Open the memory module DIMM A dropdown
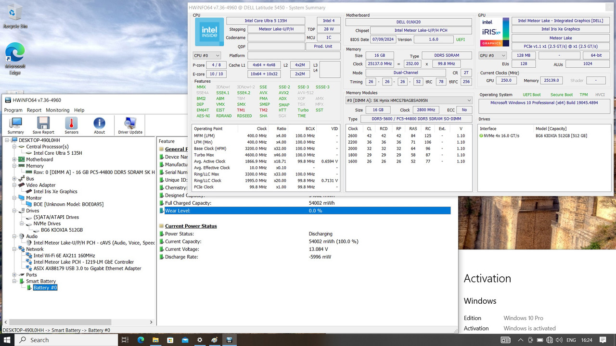The image size is (616, 346). point(409,100)
